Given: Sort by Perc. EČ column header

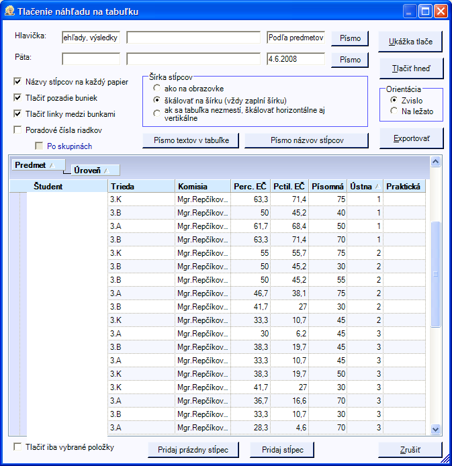Looking at the screenshot, I should pyautogui.click(x=251, y=187).
